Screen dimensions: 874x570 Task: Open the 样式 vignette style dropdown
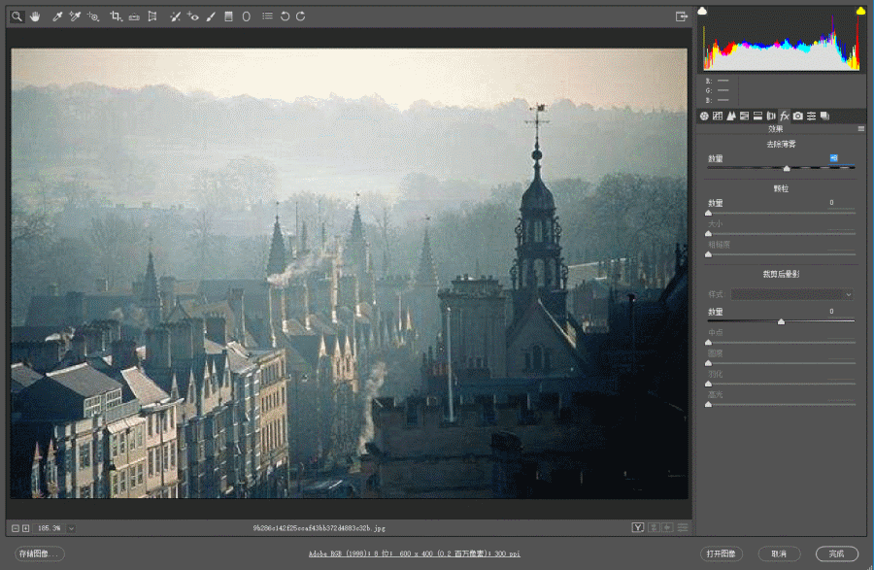click(x=791, y=293)
